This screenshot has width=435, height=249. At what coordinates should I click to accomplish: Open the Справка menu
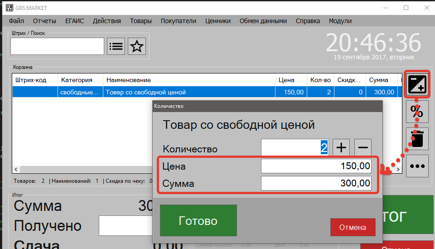click(x=308, y=21)
